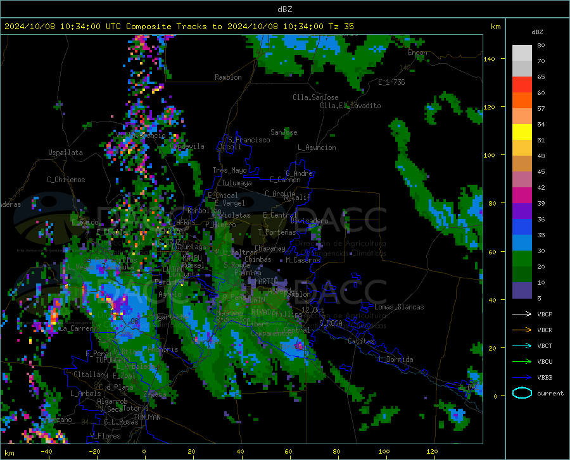Click the 'VBCP' legend label
Image resolution: width=570 pixels, height=460 pixels.
pyautogui.click(x=545, y=314)
